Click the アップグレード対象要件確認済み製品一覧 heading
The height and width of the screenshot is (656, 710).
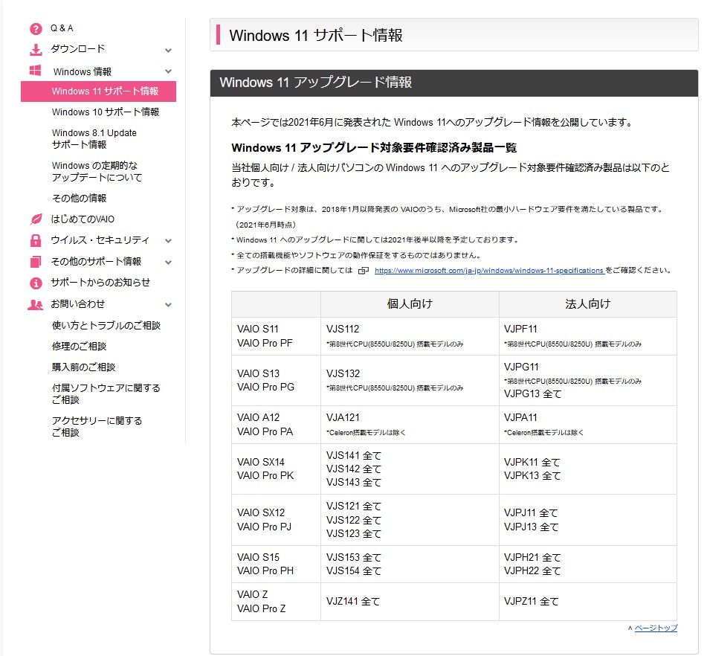pyautogui.click(x=374, y=148)
